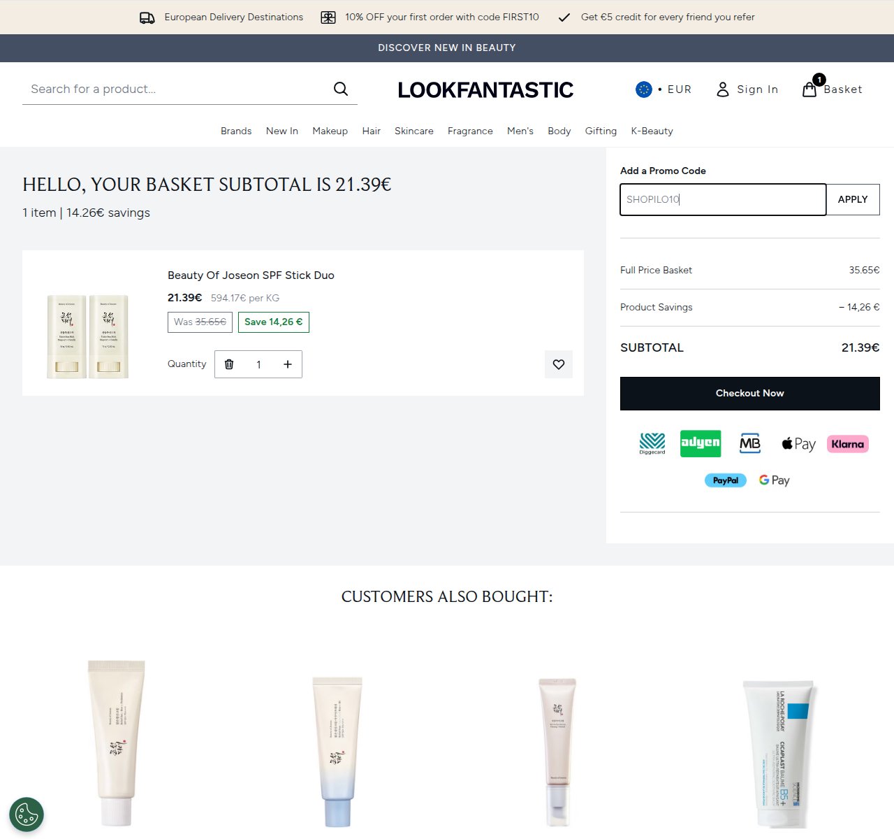
Task: Click the APPLY promo code button
Action: [x=853, y=199]
